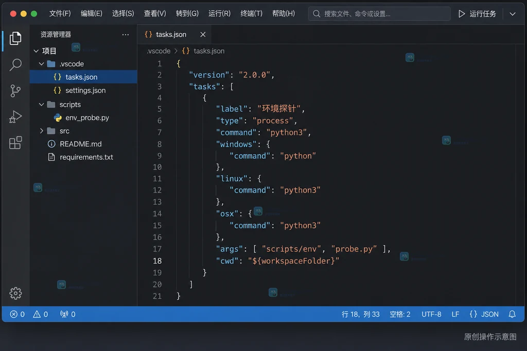Open notifications bell in status bar
Screen dimensions: 527x351
point(512,314)
